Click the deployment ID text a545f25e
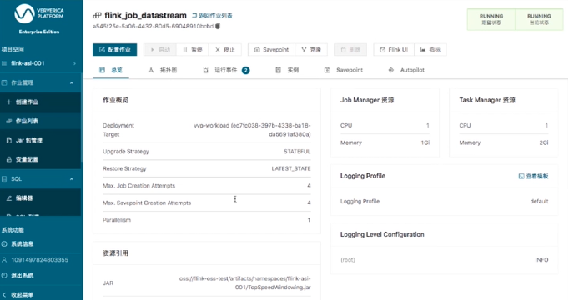569x300 pixels. tap(154, 26)
